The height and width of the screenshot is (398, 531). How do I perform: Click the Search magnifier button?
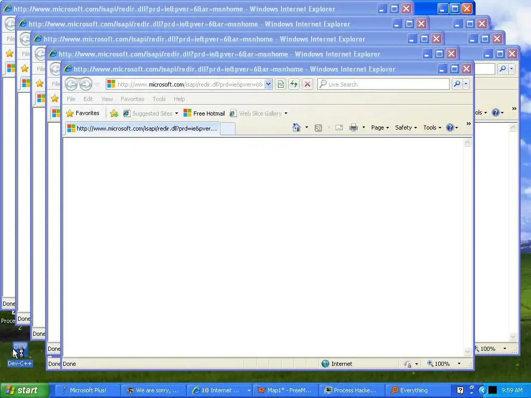[x=457, y=84]
